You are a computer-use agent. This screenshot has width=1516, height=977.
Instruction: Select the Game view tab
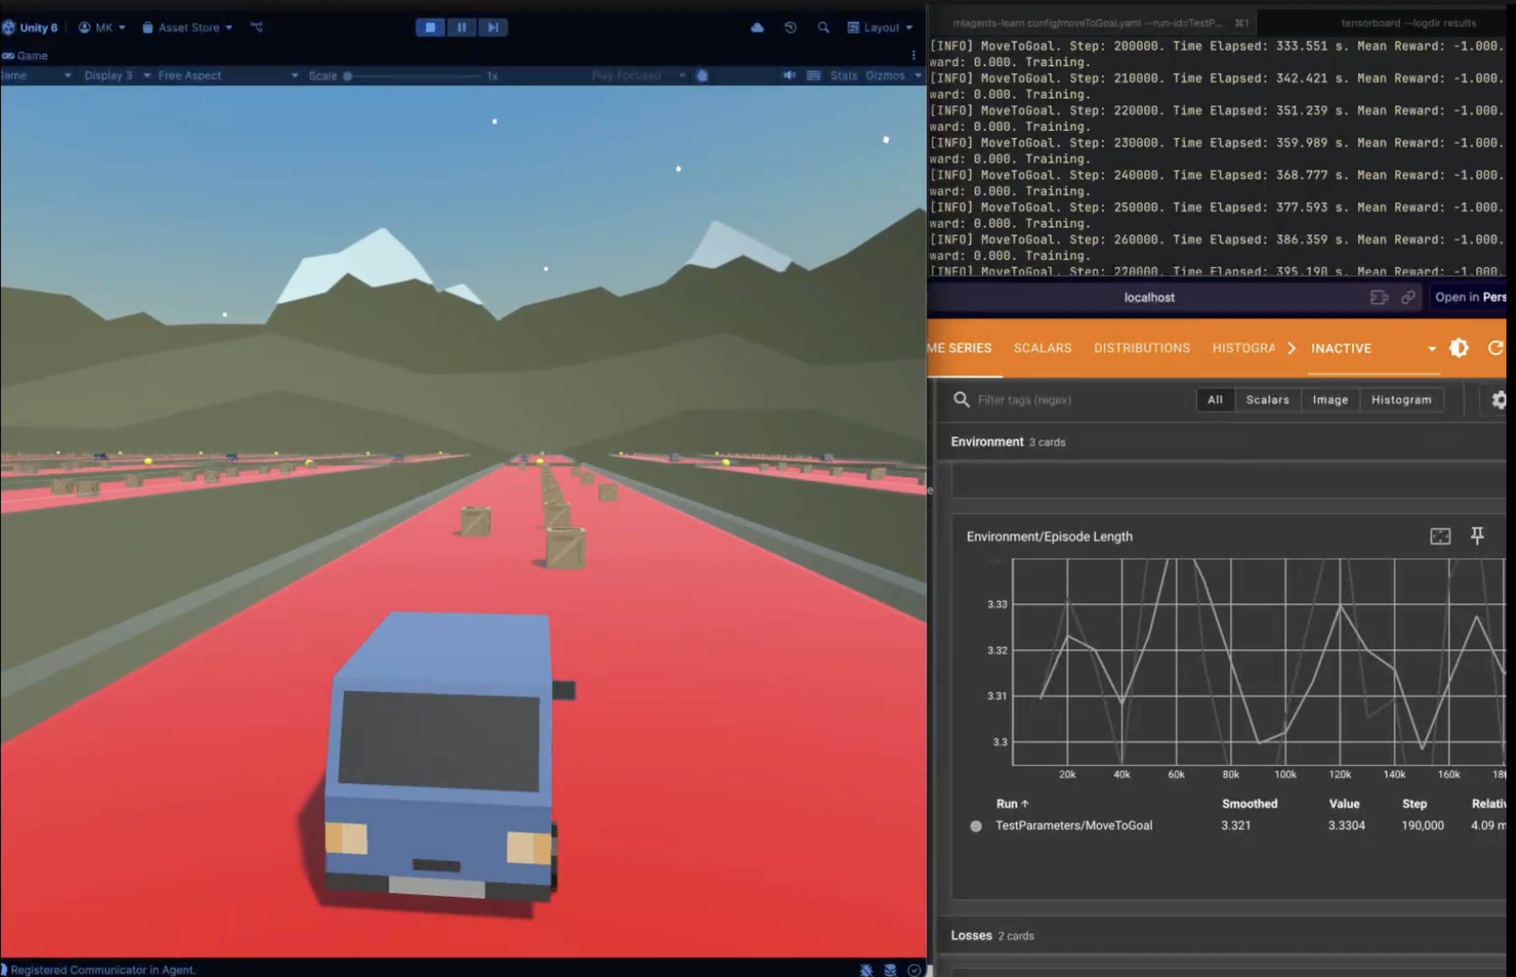pyautogui.click(x=25, y=55)
